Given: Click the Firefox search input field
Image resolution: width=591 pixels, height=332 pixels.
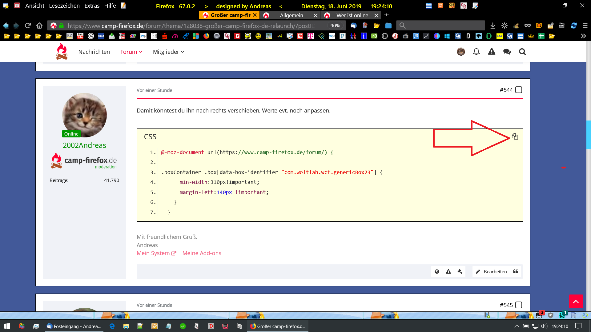Looking at the screenshot, I should pyautogui.click(x=443, y=26).
